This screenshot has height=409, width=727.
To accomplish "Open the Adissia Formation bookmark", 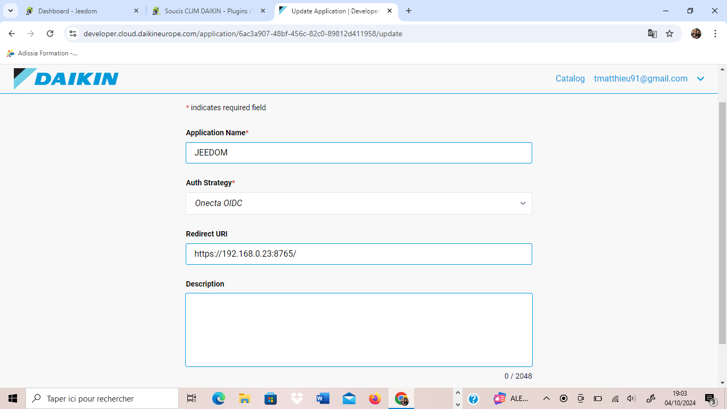I will [42, 53].
